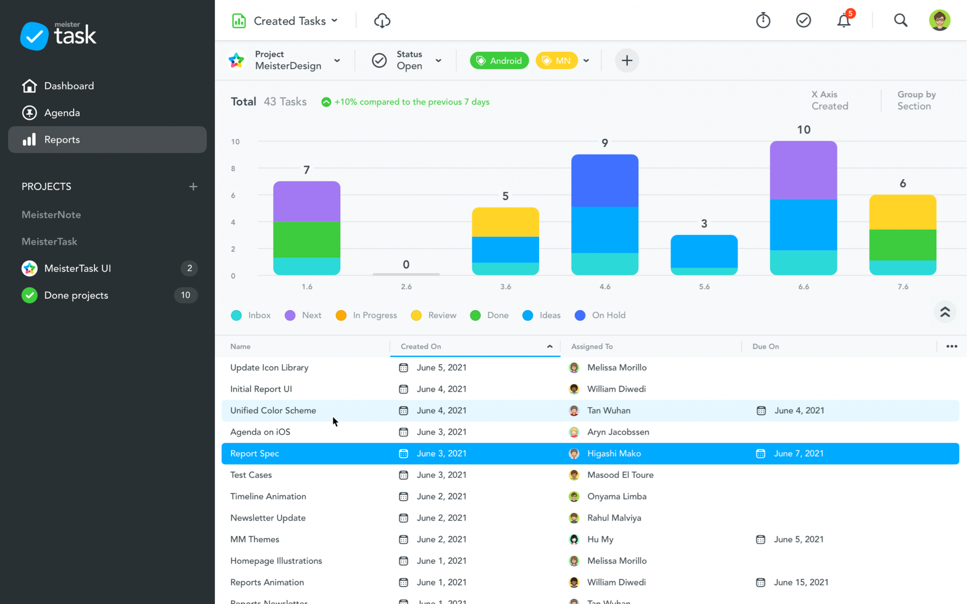Toggle Review legend series

click(433, 315)
